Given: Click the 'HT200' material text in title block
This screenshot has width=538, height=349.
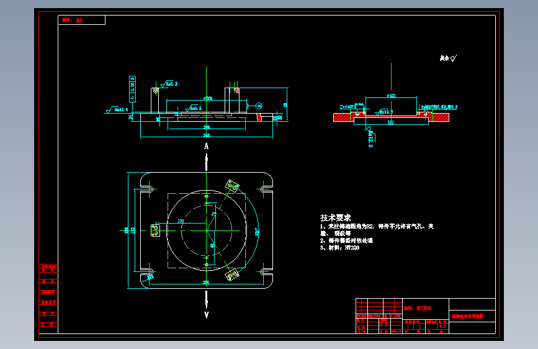Looking at the screenshot, I should pyautogui.click(x=423, y=309).
